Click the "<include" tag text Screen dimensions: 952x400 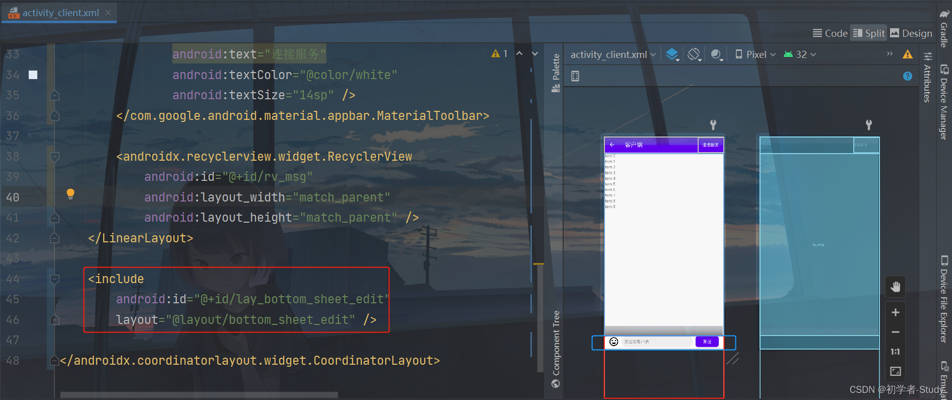coord(116,279)
